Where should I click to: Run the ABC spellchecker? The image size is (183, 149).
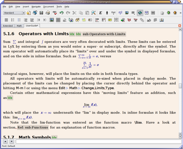point(55,13)
